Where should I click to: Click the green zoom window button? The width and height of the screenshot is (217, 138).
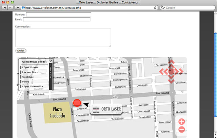click(12, 2)
